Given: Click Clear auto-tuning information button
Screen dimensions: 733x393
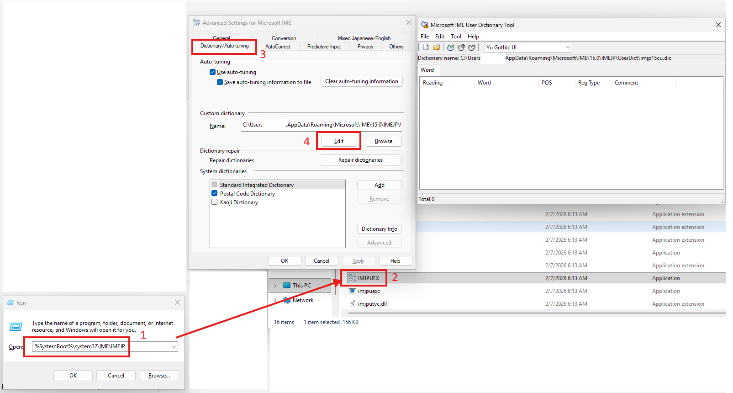Looking at the screenshot, I should (x=362, y=81).
